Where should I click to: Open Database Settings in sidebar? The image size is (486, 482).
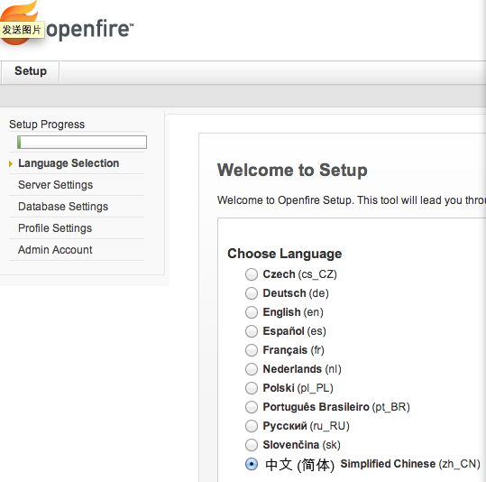tap(63, 207)
